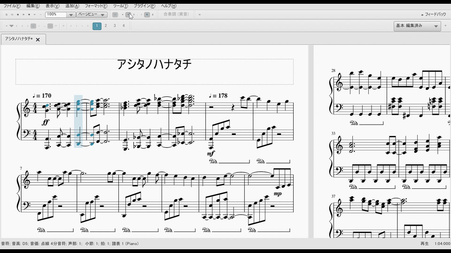Open the 追加(A) menu

pyautogui.click(x=72, y=6)
